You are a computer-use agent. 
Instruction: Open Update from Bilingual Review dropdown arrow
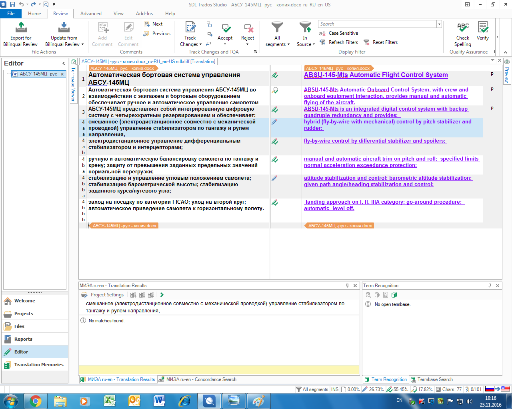click(82, 44)
